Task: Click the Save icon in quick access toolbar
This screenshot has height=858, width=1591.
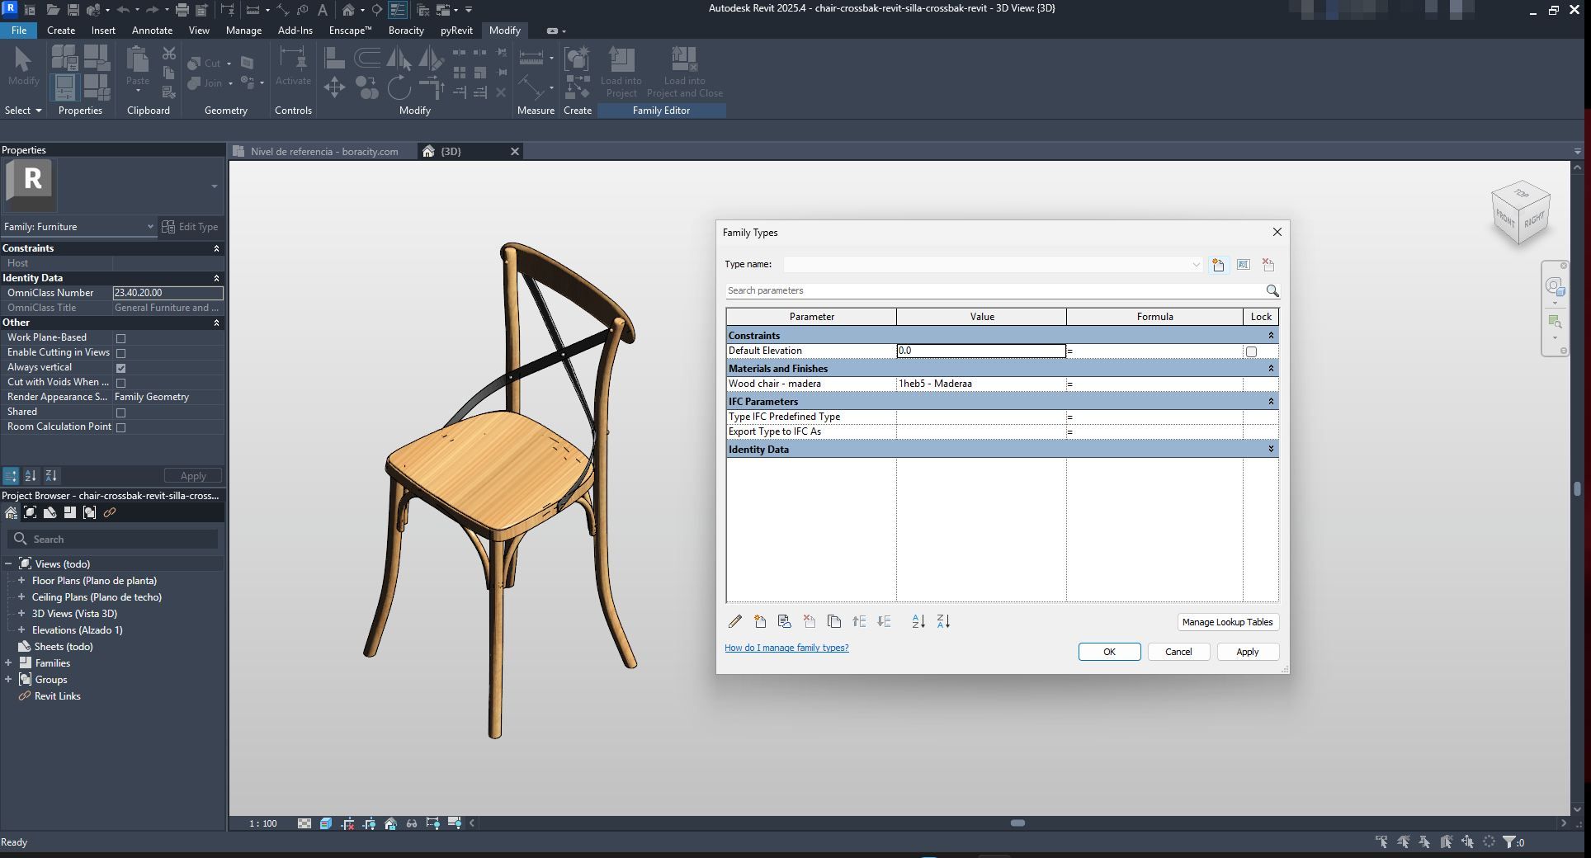Action: coord(73,10)
